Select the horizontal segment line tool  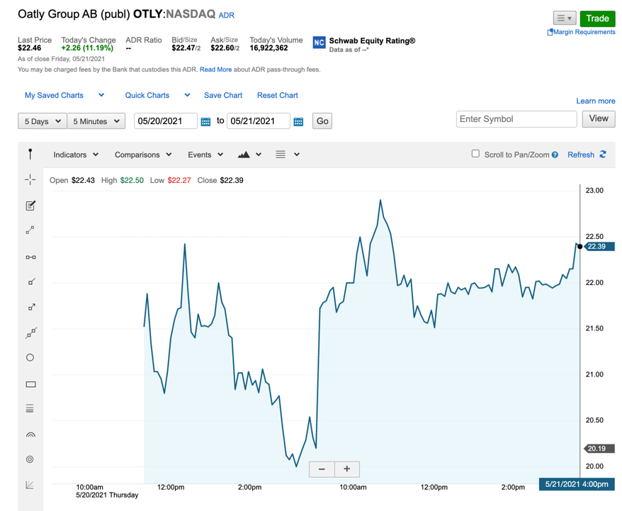click(30, 257)
